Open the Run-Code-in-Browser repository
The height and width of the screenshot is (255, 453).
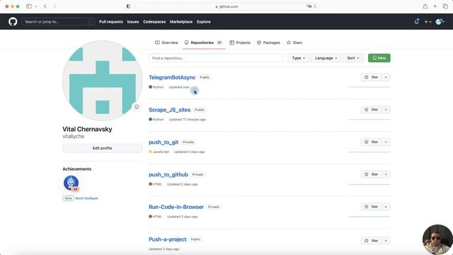pos(176,207)
